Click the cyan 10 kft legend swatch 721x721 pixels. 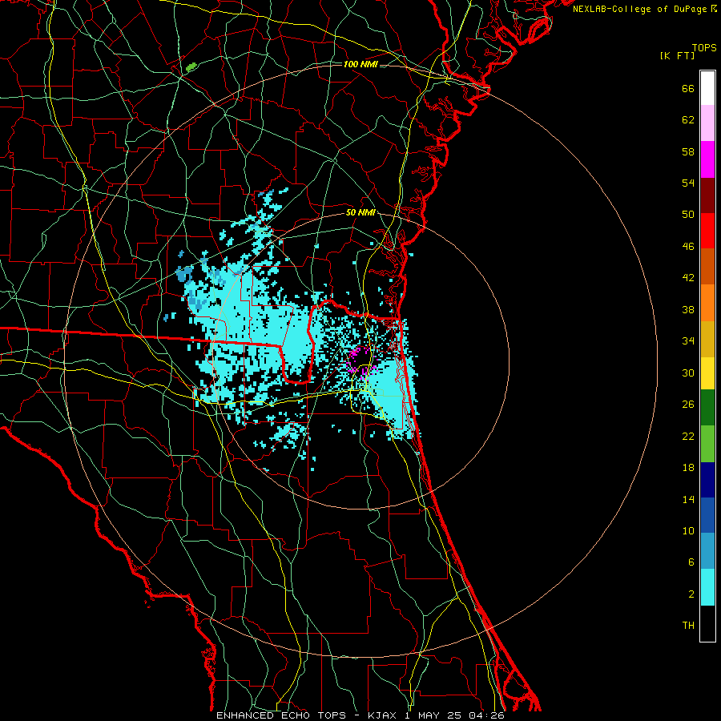click(x=707, y=587)
